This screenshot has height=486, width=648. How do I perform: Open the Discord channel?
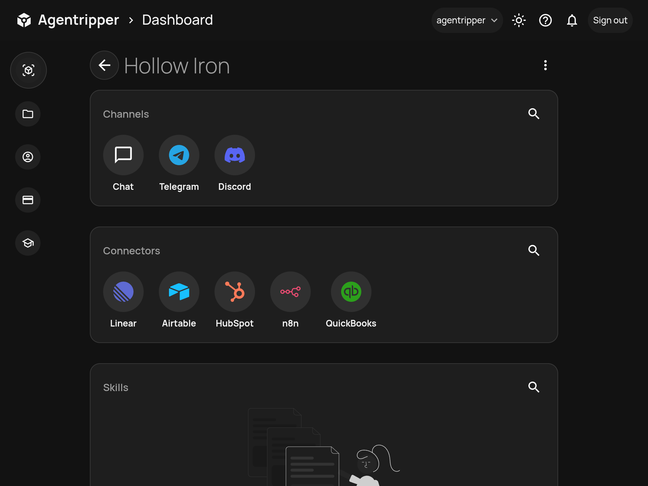[x=234, y=155]
